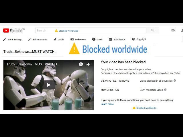
Task: Click the share arrow on the video
Action: coord(88,64)
